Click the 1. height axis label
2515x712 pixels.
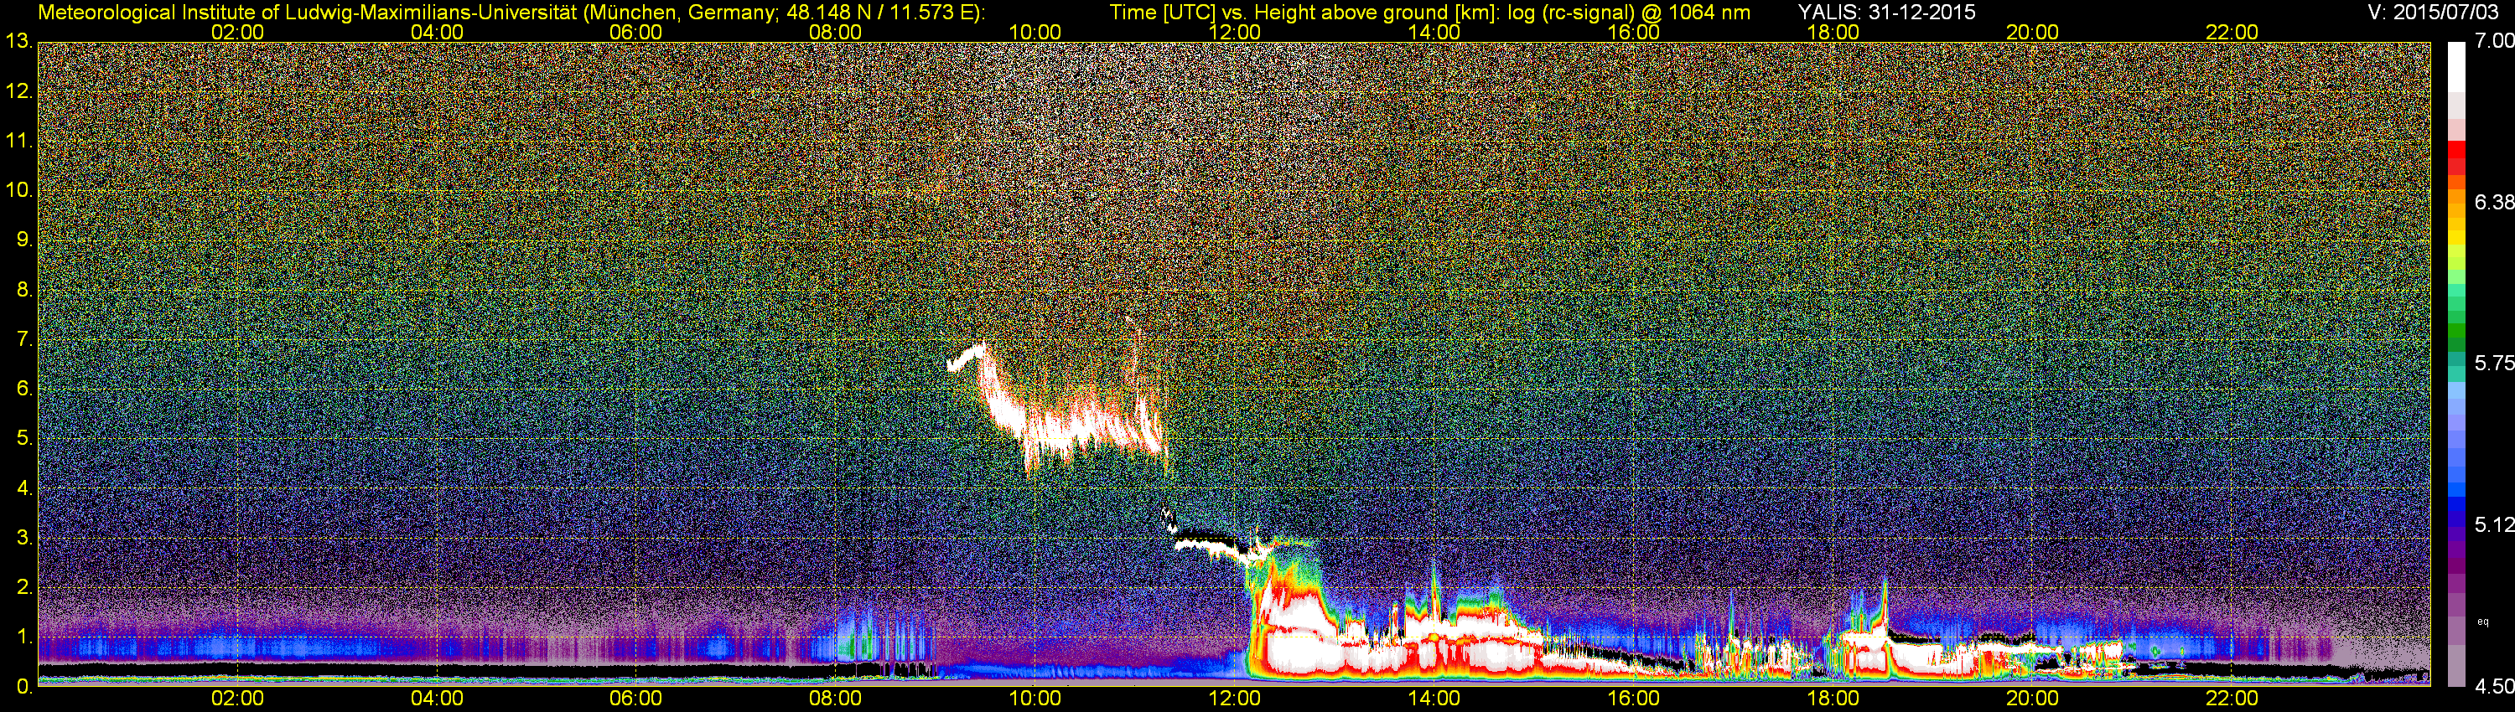pos(24,637)
